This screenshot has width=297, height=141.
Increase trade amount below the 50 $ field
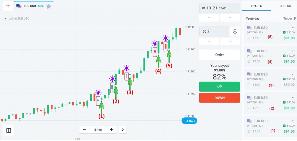(x=230, y=41)
